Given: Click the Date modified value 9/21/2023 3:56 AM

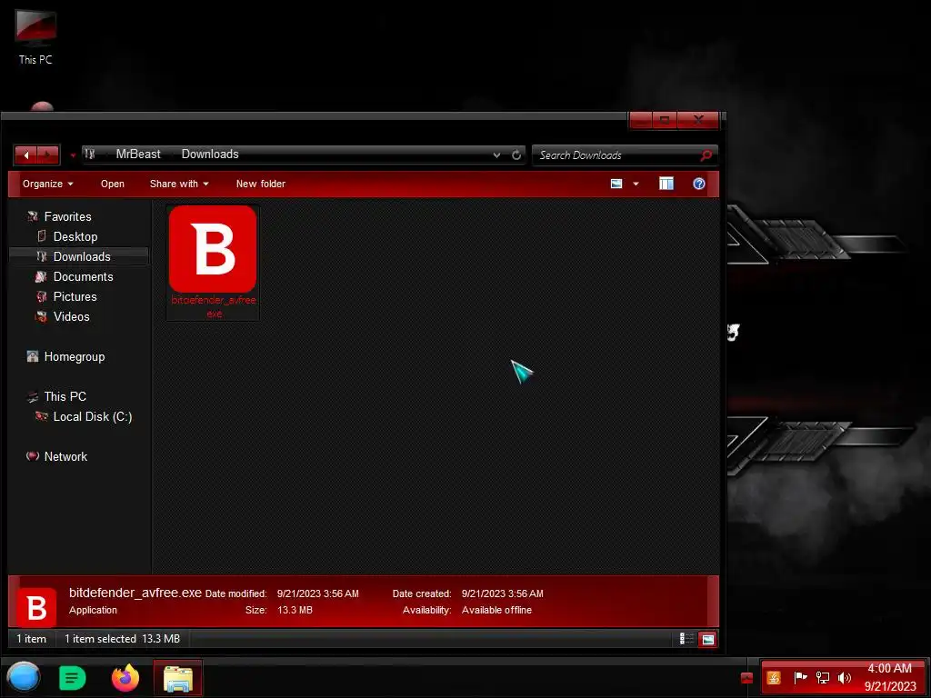Looking at the screenshot, I should [317, 593].
